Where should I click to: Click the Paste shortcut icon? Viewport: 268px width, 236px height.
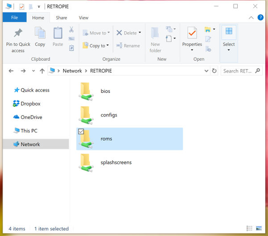(71, 48)
